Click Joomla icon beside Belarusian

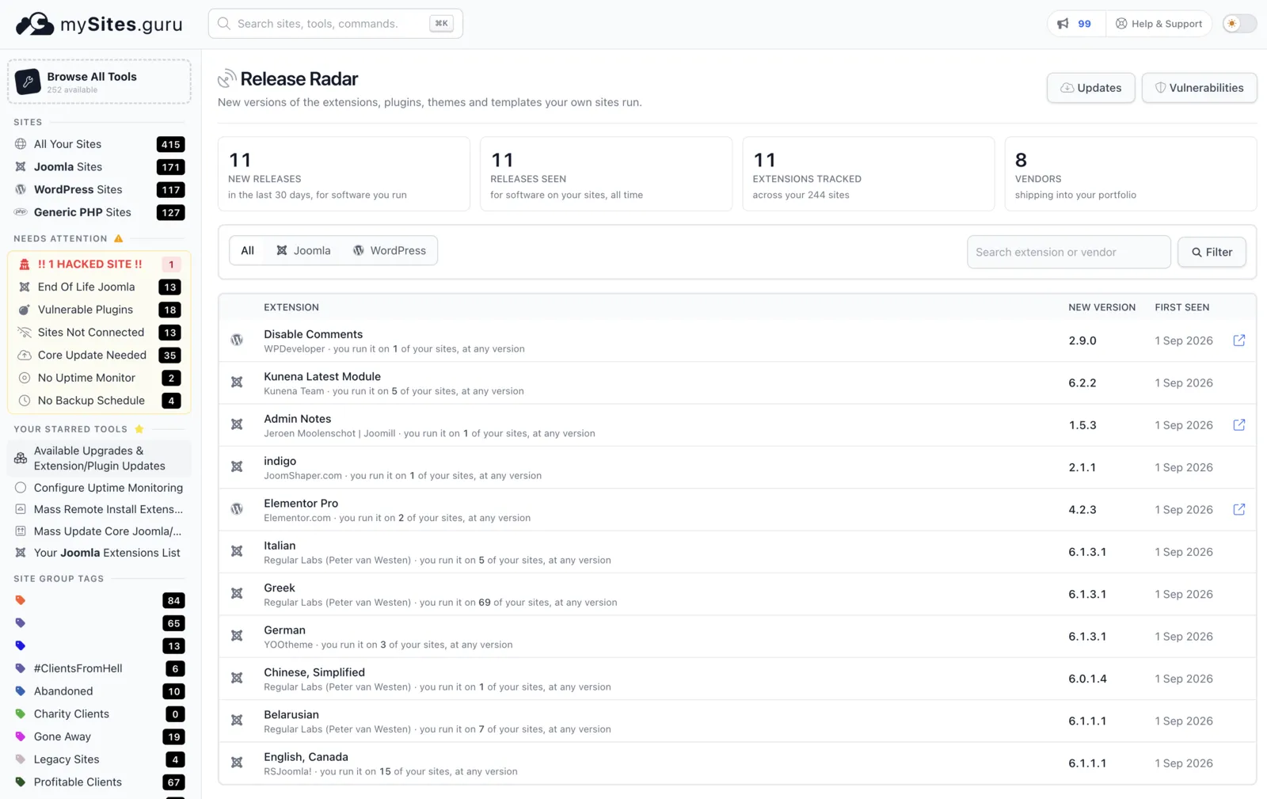pos(237,721)
